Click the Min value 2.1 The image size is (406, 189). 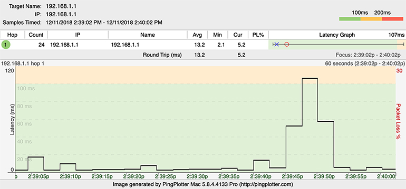(221, 45)
